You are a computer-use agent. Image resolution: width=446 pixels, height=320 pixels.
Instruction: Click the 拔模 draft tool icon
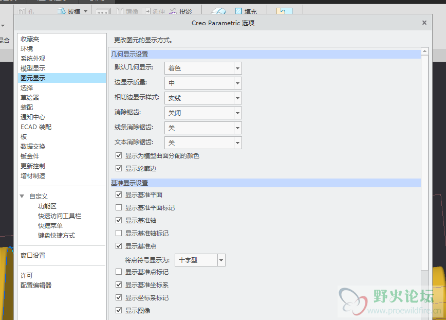click(62, 11)
